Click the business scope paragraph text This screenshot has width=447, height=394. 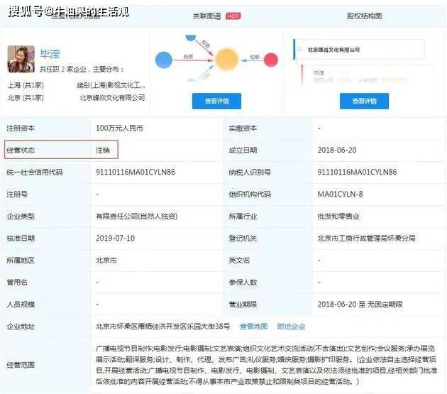(266, 365)
